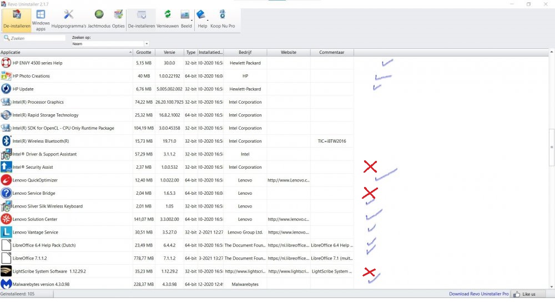Refresh list with Vernieuwen
The height and width of the screenshot is (308, 555).
click(x=168, y=19)
